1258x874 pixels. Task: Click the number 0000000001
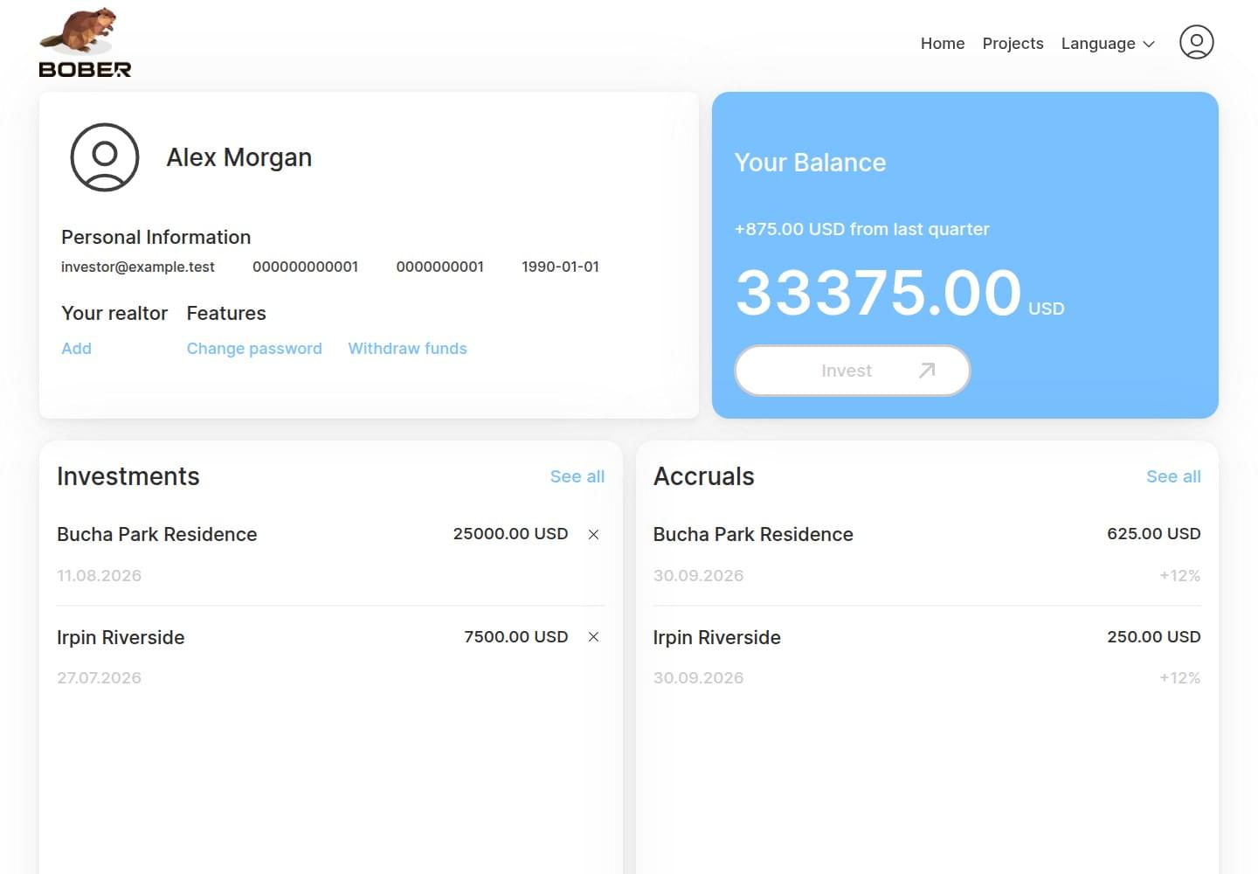point(439,267)
